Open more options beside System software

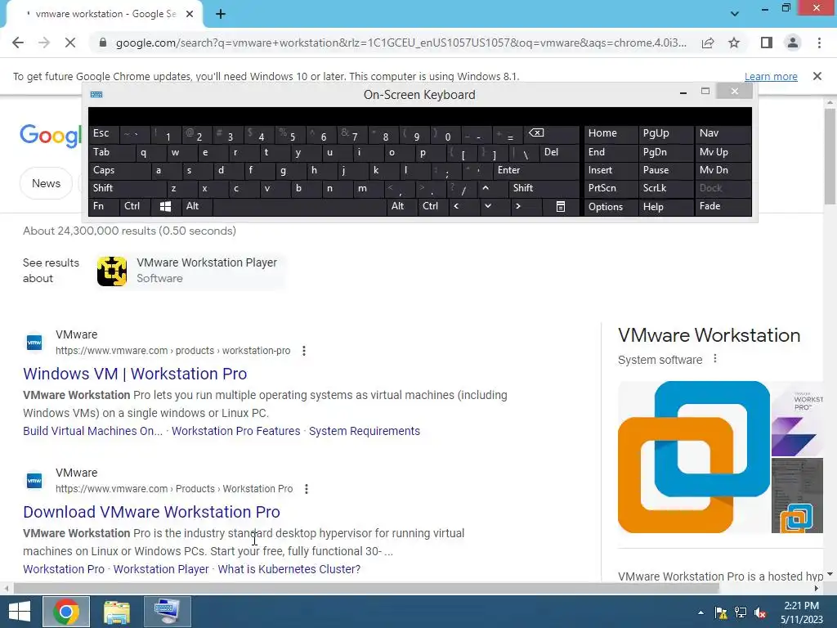715,360
